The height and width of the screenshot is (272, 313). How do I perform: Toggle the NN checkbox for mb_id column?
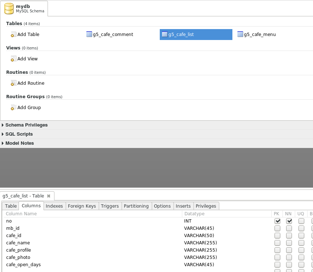point(289,228)
